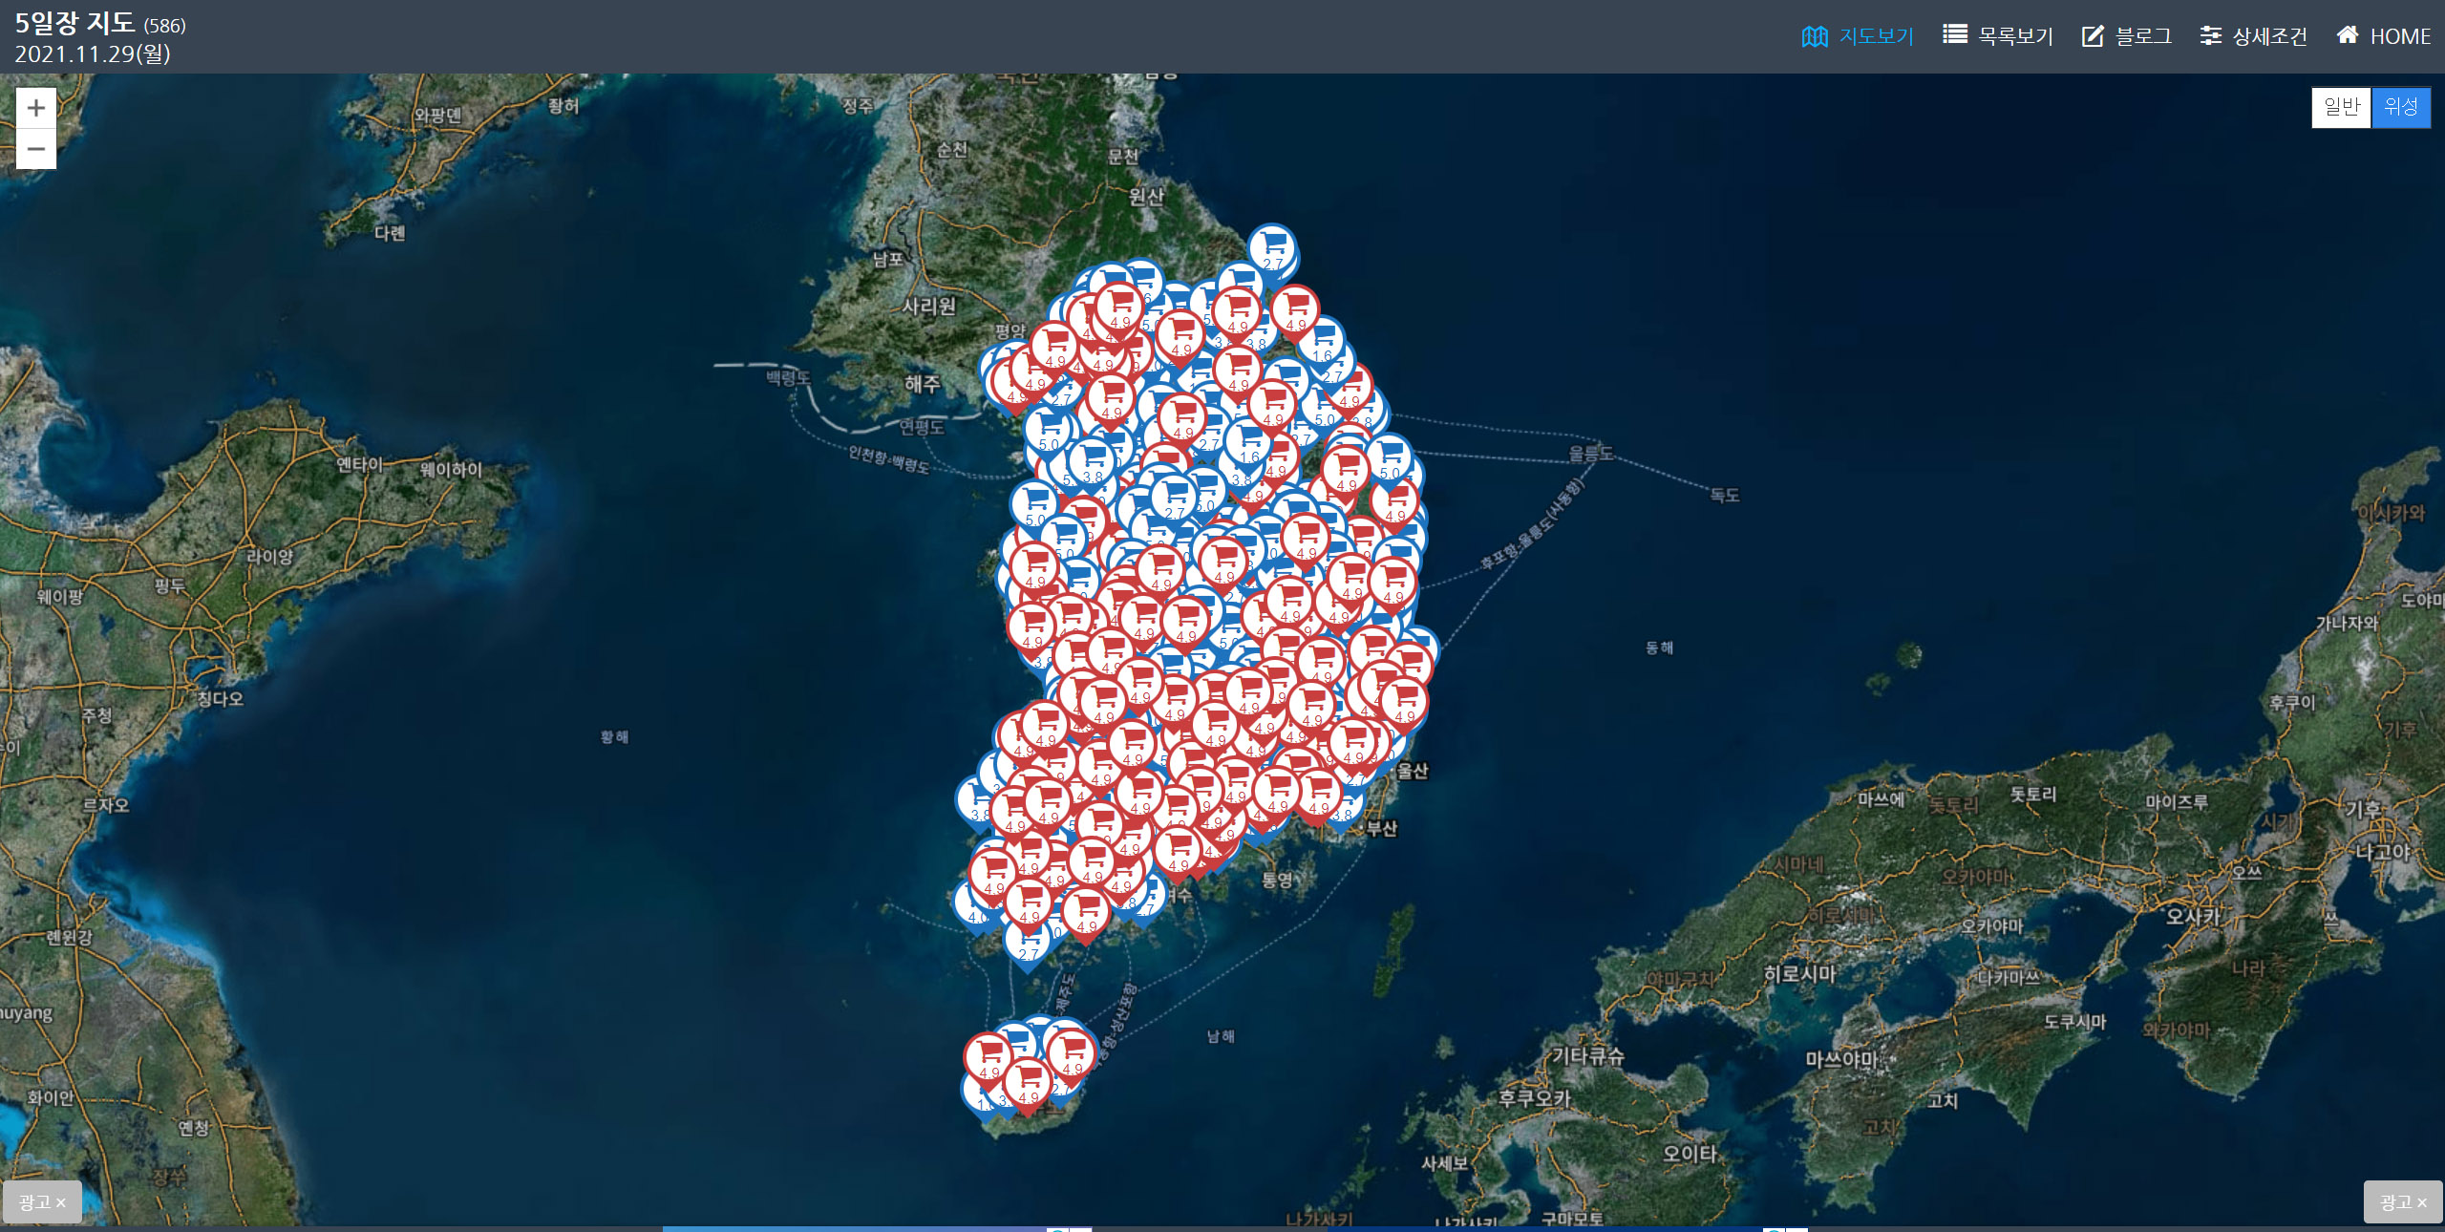Image resolution: width=2445 pixels, height=1232 pixels.
Task: Click the 5일장 지도 page title
Action: pyautogui.click(x=74, y=23)
